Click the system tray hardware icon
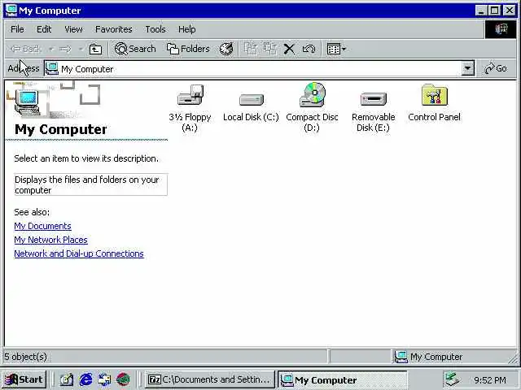The height and width of the screenshot is (390, 521). click(x=452, y=379)
